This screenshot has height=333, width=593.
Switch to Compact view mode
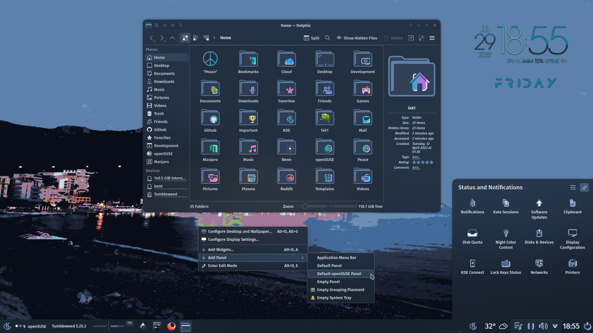coord(196,38)
